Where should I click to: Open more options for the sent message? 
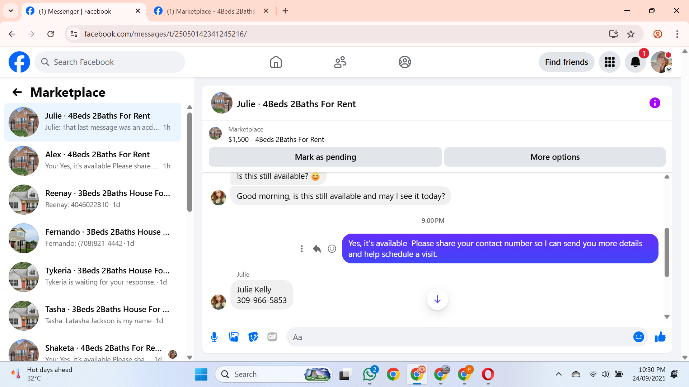[302, 249]
